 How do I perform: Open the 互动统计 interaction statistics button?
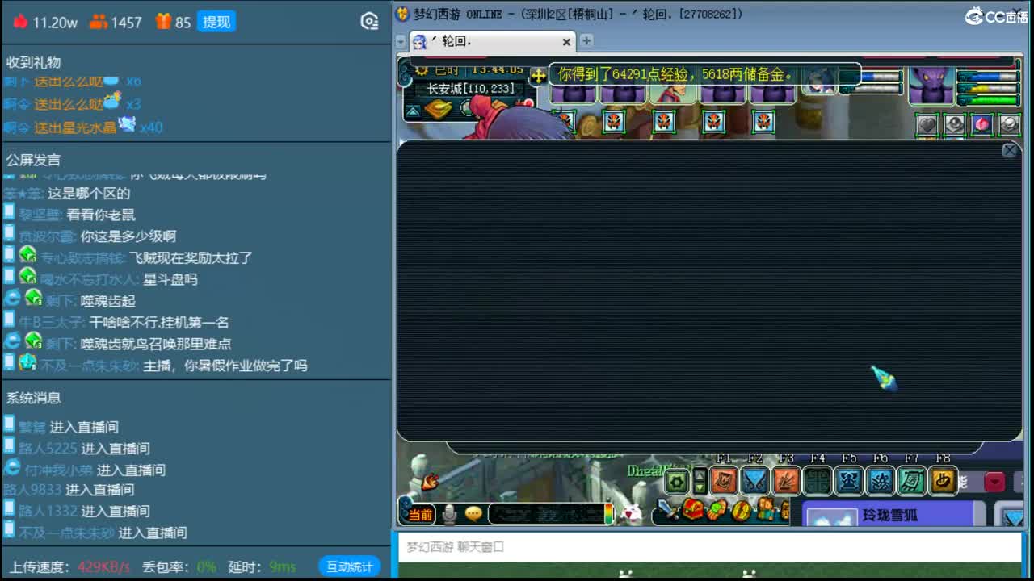click(349, 566)
